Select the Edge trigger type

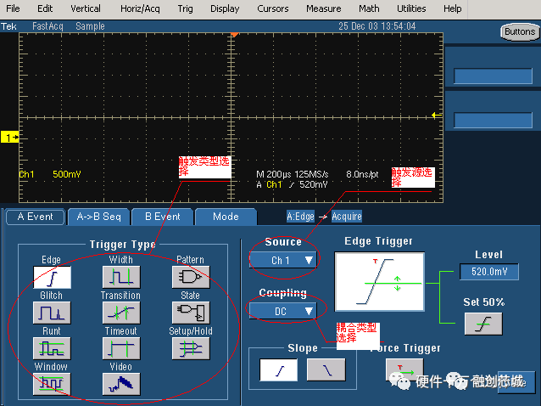52,277
